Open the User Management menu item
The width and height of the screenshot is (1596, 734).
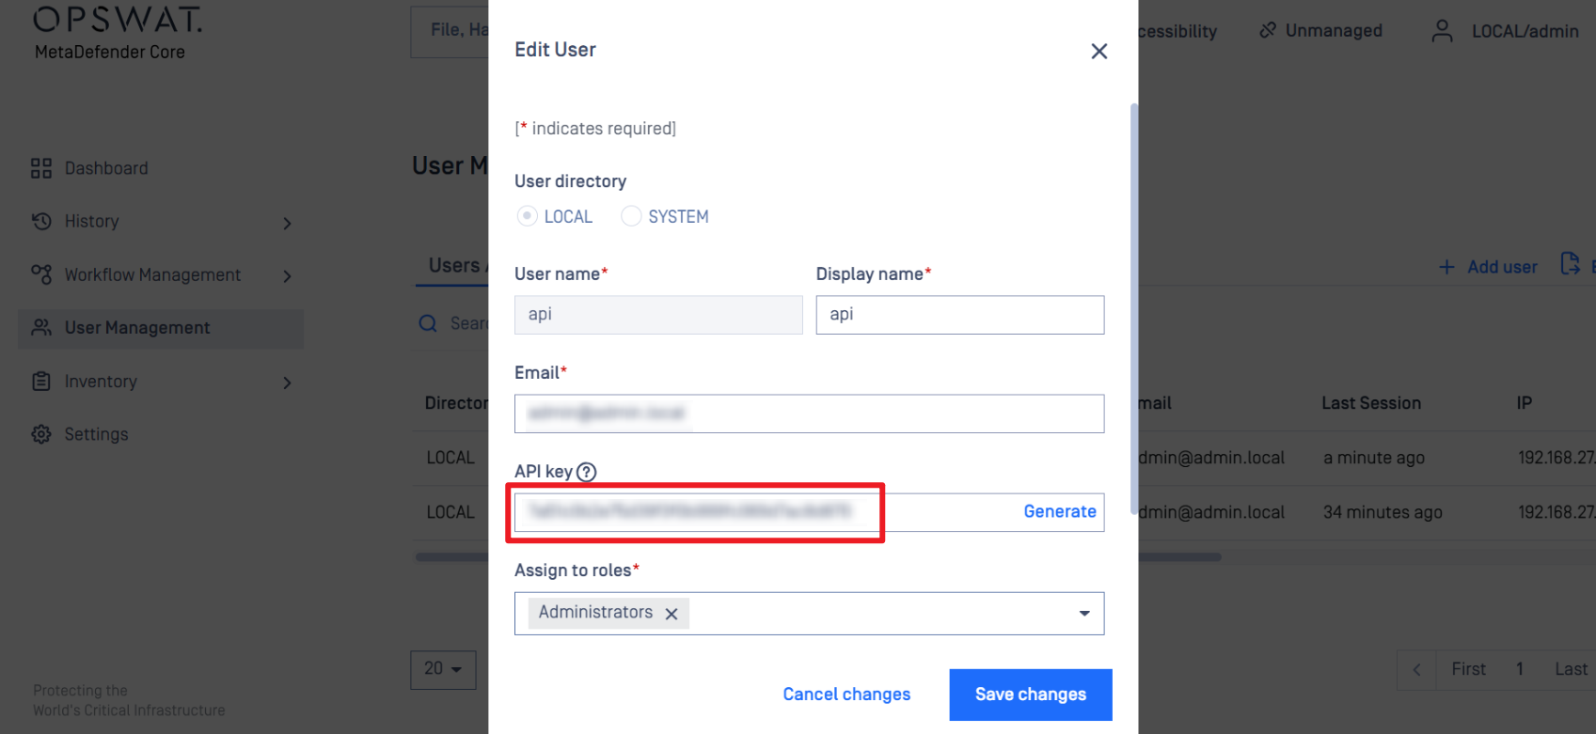coord(161,329)
